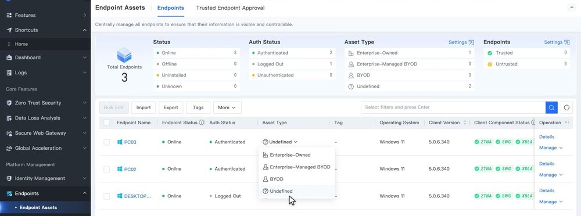Viewport: 581px width, 216px height.
Task: Filter by Untrusted endpoints row
Action: coord(526,64)
